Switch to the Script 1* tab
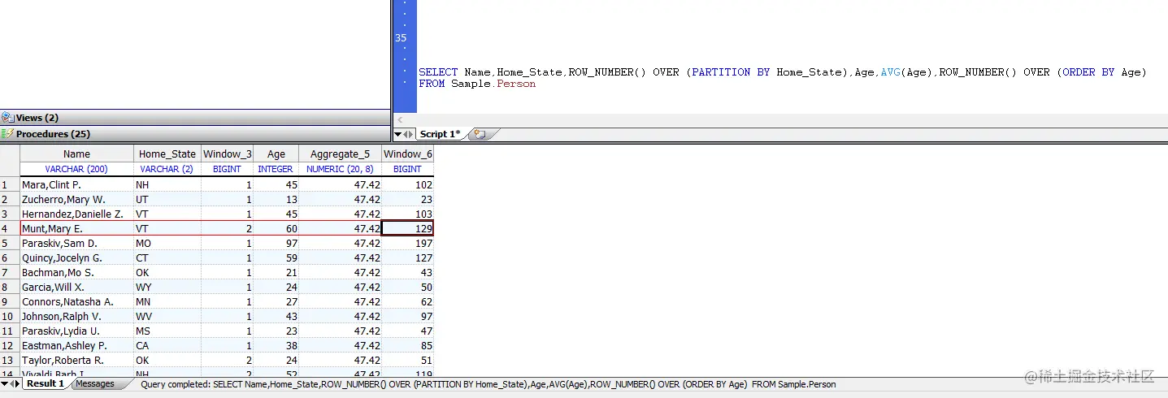Image resolution: width=1168 pixels, height=398 pixels. [440, 134]
